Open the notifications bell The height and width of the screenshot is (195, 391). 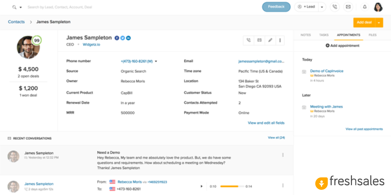point(365,7)
